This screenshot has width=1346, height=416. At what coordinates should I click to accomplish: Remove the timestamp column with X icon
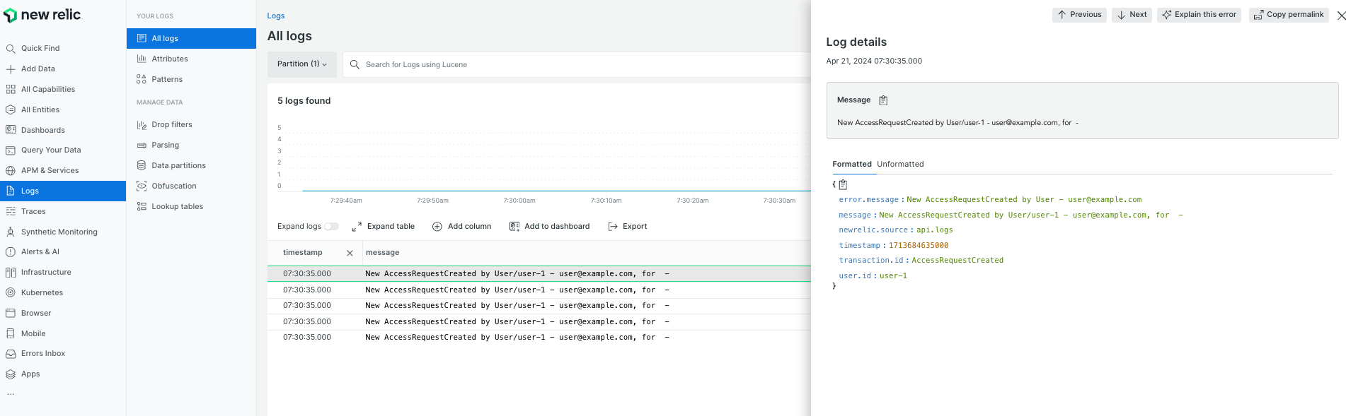click(x=350, y=253)
